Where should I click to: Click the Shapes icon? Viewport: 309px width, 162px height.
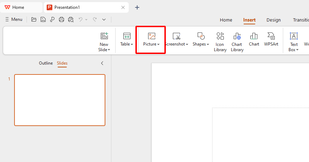(201, 36)
